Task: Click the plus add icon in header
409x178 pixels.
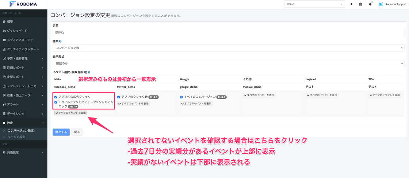Action: pyautogui.click(x=351, y=4)
